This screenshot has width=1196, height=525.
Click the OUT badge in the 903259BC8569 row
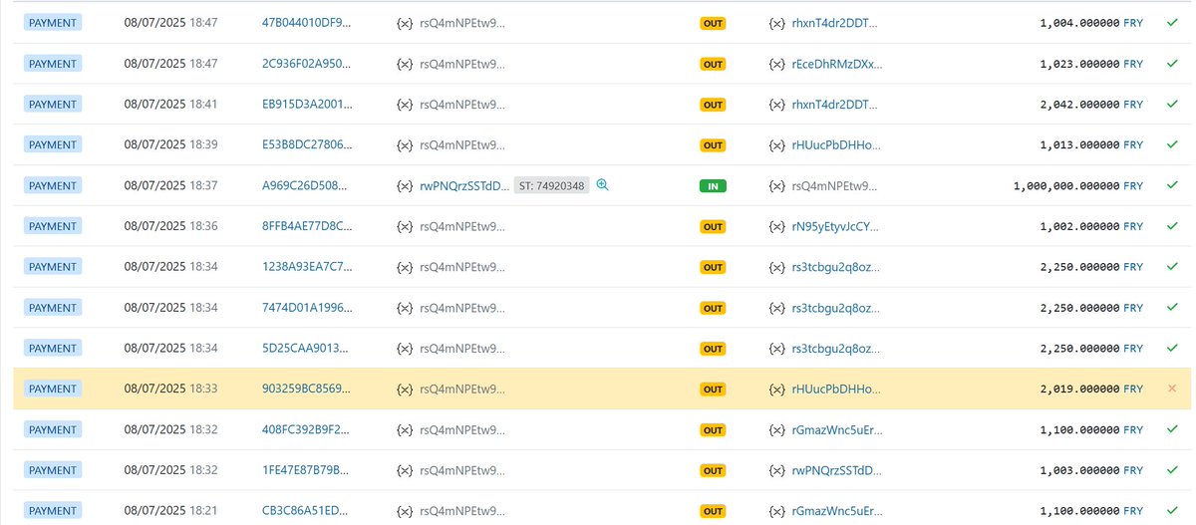point(713,389)
